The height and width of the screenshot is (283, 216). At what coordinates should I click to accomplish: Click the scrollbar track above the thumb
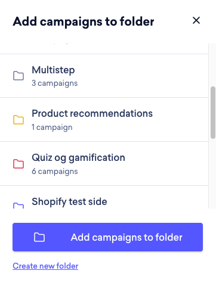pyautogui.click(x=213, y=65)
